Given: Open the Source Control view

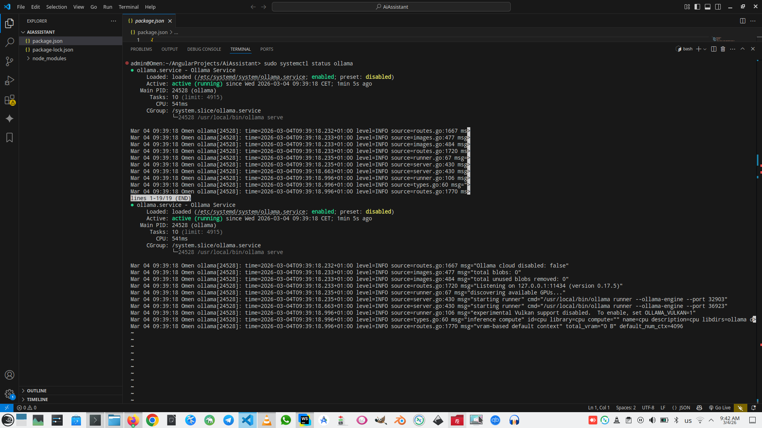Looking at the screenshot, I should coord(10,61).
